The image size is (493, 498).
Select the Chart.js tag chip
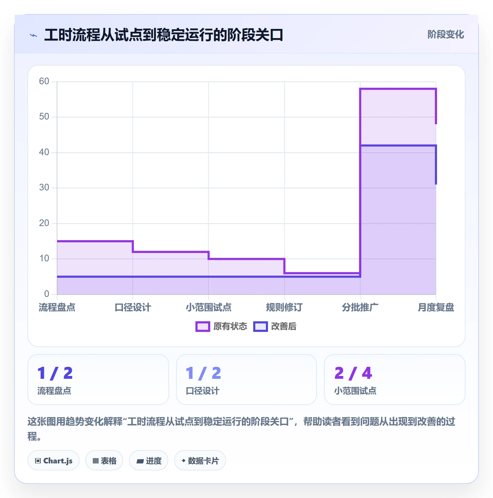click(54, 460)
